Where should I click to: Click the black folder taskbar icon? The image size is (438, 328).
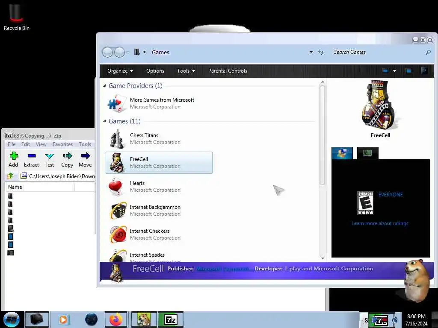pos(37,319)
